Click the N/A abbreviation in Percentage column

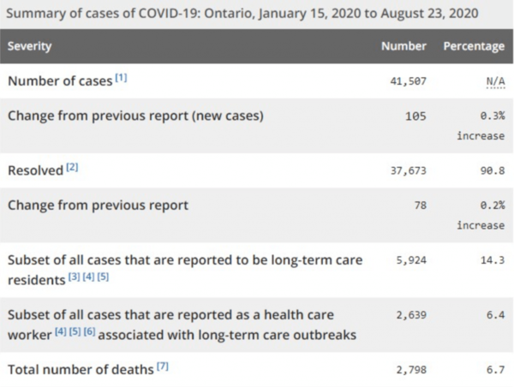[x=494, y=81]
